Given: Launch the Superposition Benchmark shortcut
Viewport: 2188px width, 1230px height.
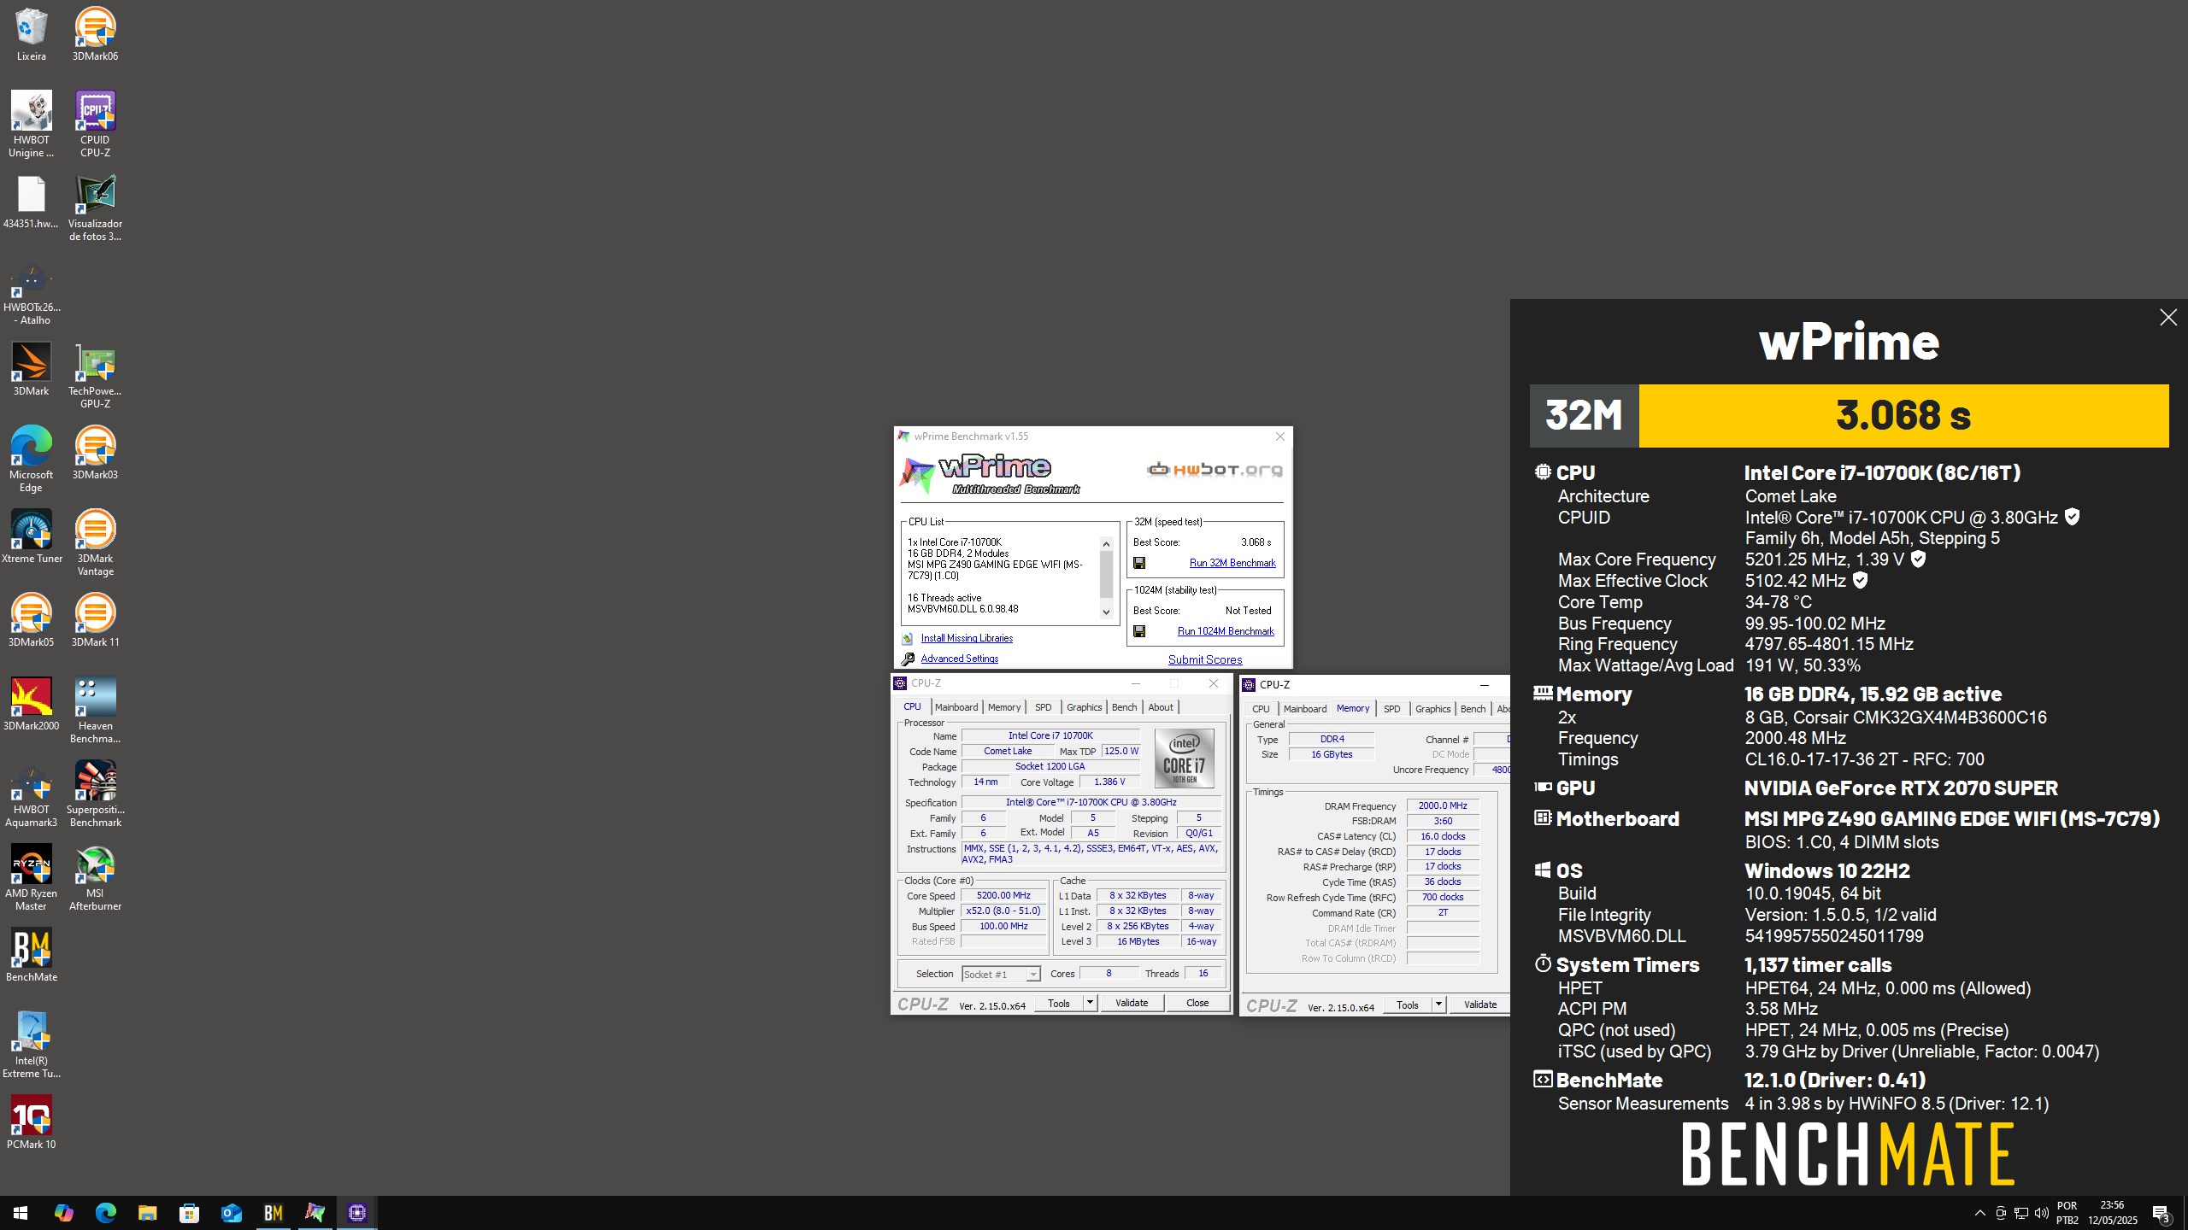Looking at the screenshot, I should [95, 794].
